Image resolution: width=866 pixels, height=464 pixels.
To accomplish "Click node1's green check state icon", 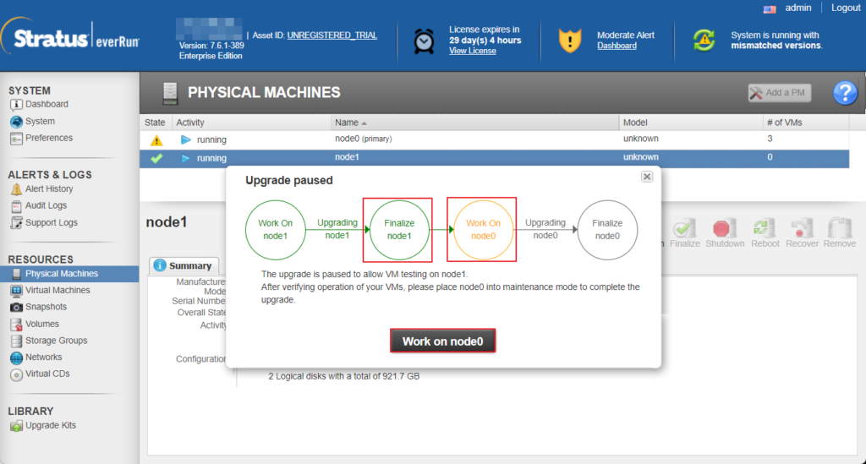I will 156,158.
